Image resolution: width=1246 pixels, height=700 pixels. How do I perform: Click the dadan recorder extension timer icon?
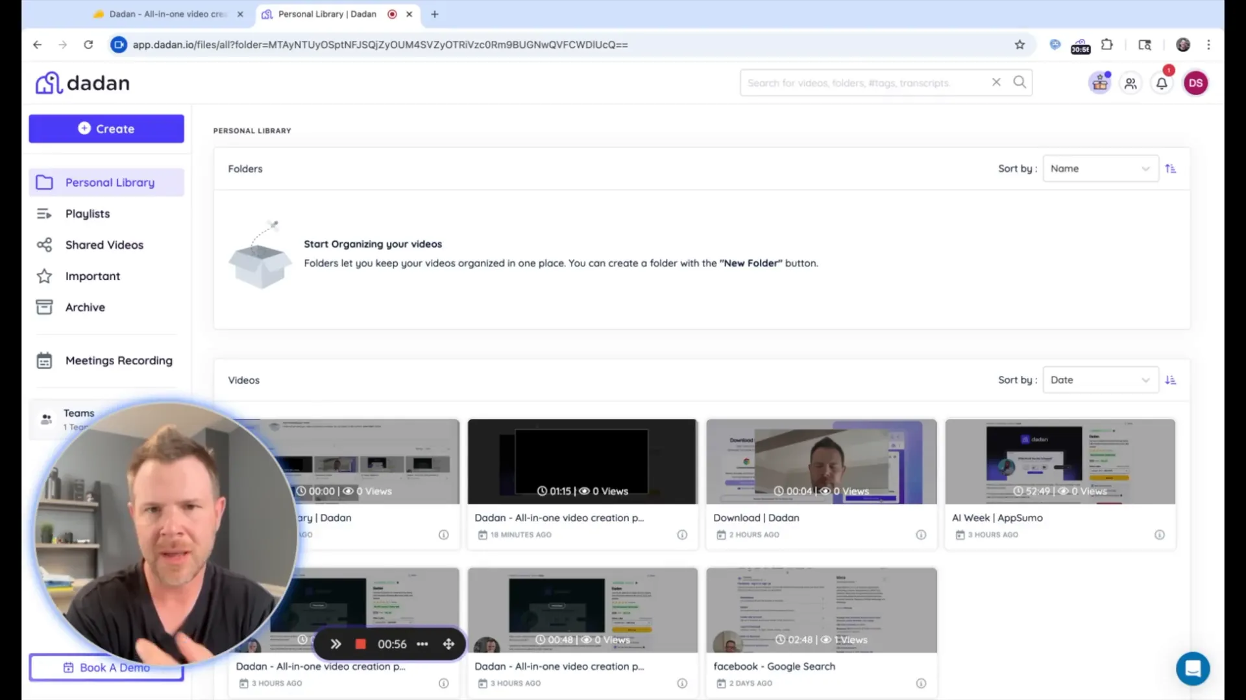tap(1081, 45)
